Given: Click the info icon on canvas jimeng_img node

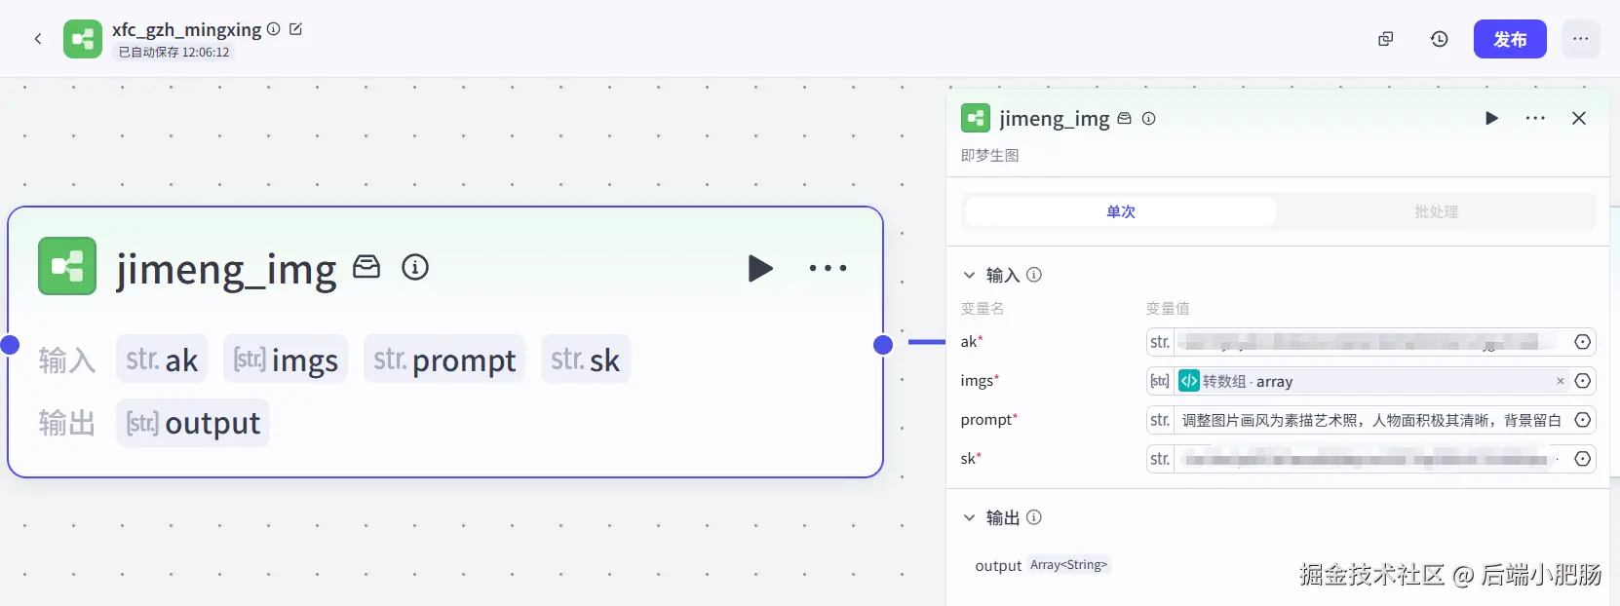Looking at the screenshot, I should [x=415, y=267].
